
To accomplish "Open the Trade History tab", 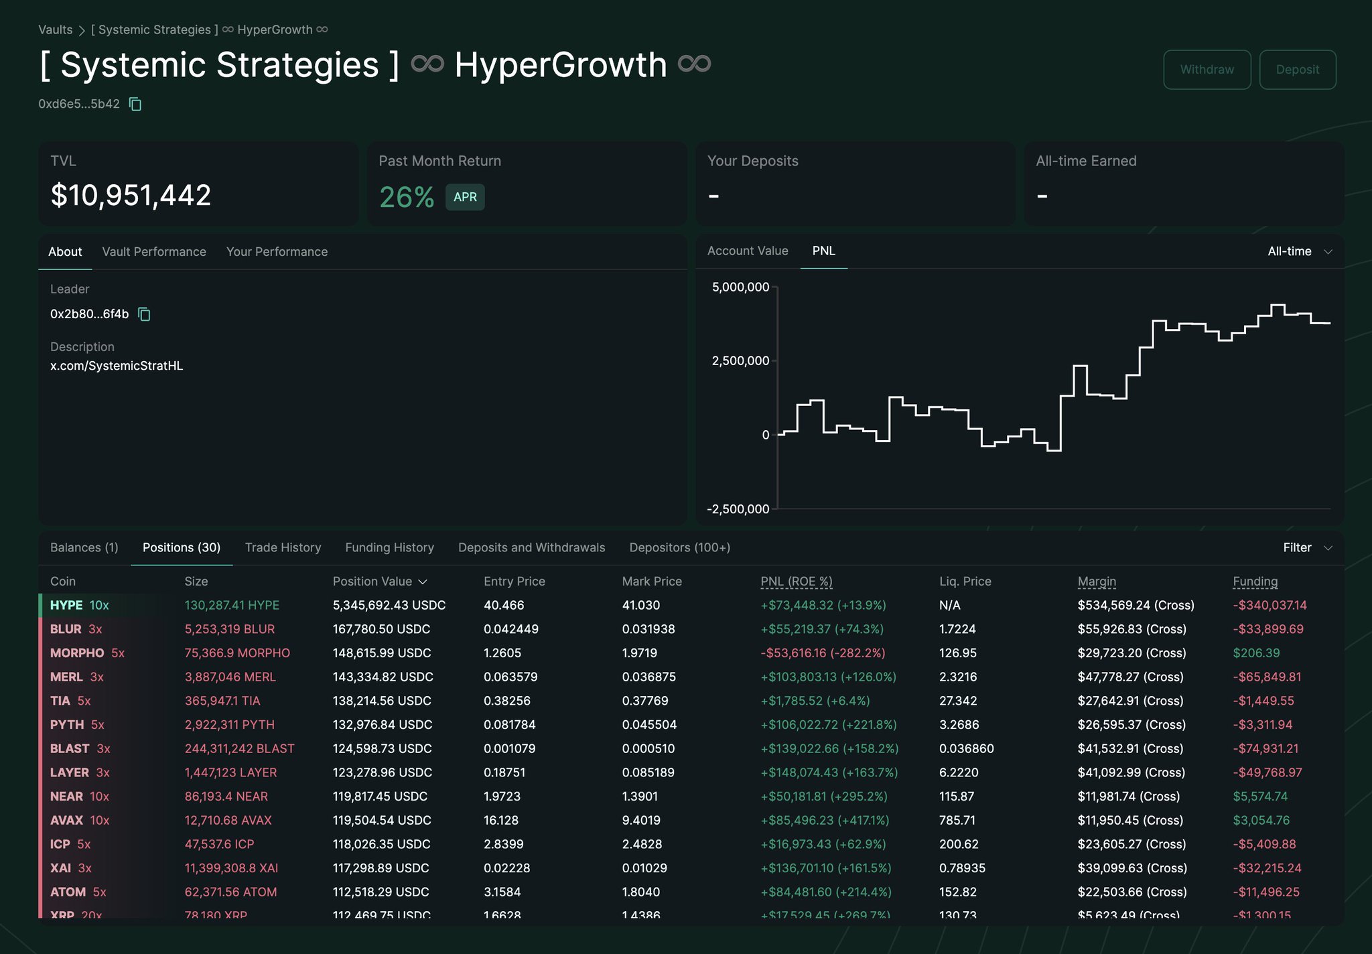I will coord(283,547).
